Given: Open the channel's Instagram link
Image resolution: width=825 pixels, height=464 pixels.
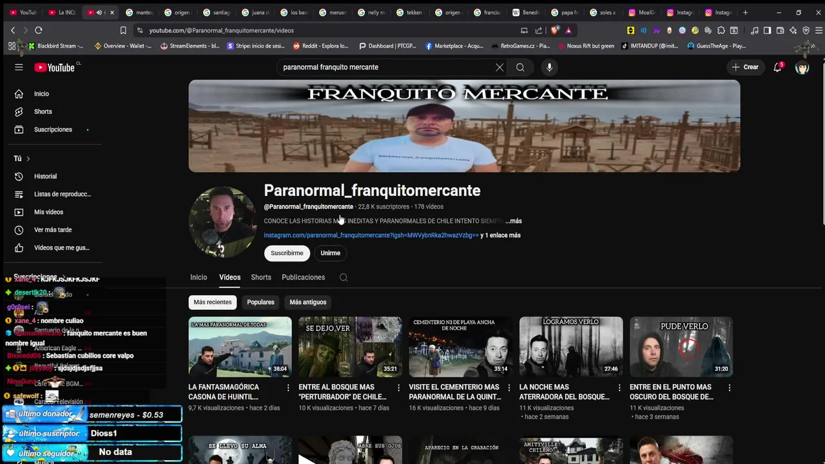Looking at the screenshot, I should (371, 235).
